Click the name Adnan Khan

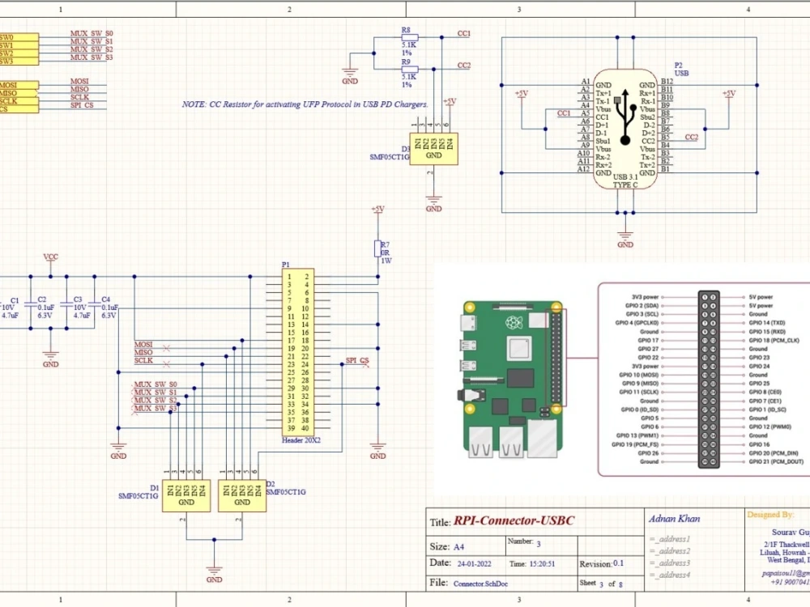point(674,519)
